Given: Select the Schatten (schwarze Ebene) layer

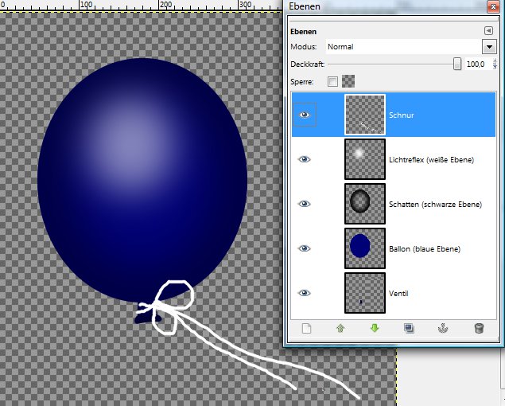Looking at the screenshot, I should pyautogui.click(x=434, y=205).
